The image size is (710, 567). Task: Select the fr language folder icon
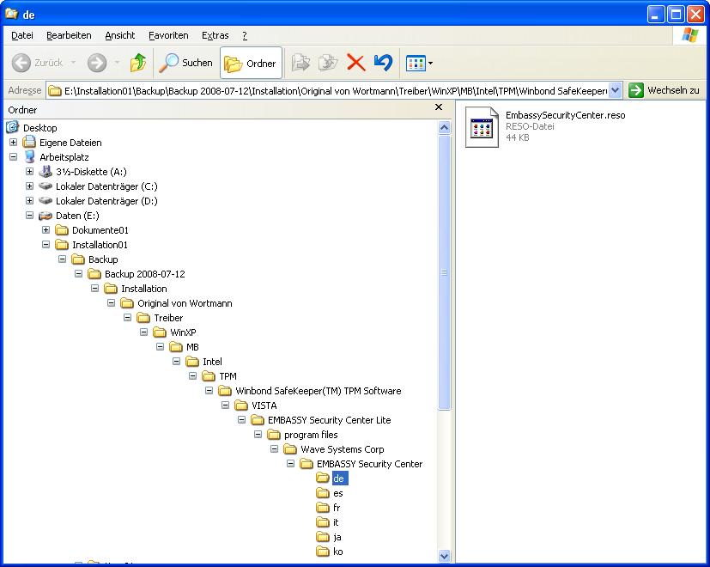[323, 508]
